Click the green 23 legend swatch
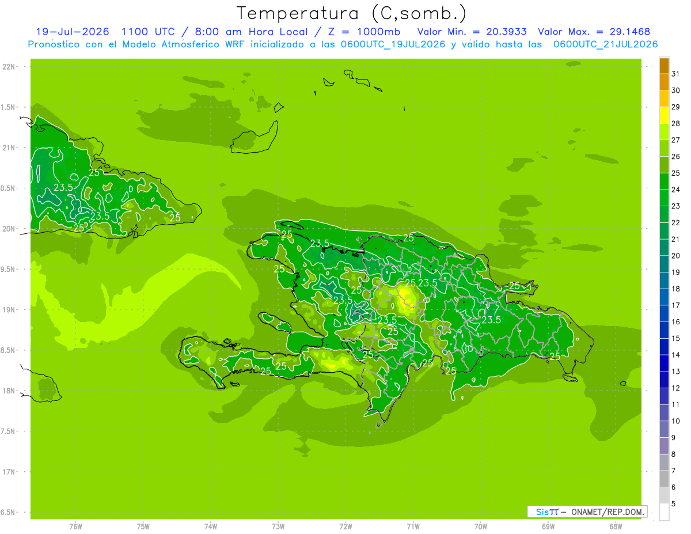Image resolution: width=691 pixels, height=534 pixels. point(664,198)
